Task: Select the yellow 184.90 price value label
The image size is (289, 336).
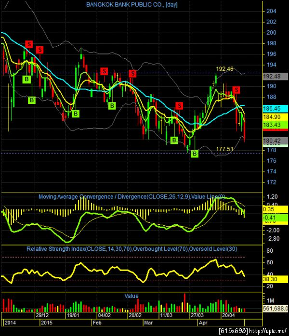Action: (276, 117)
